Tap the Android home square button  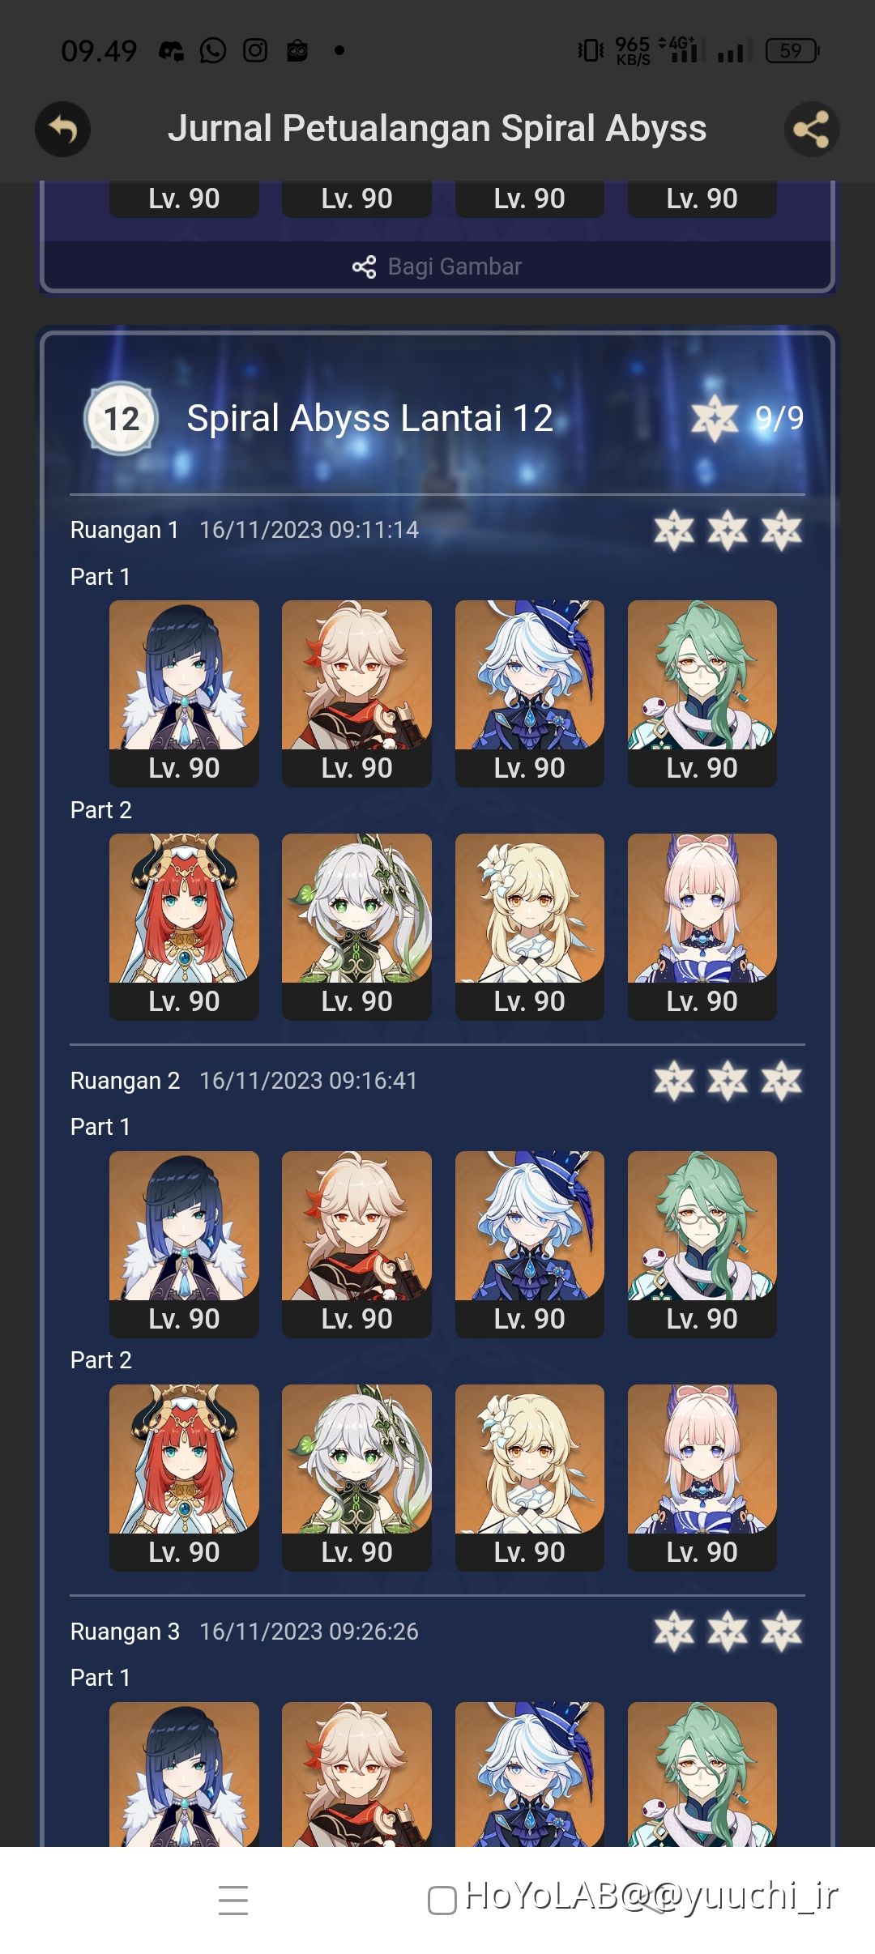pyautogui.click(x=442, y=1901)
